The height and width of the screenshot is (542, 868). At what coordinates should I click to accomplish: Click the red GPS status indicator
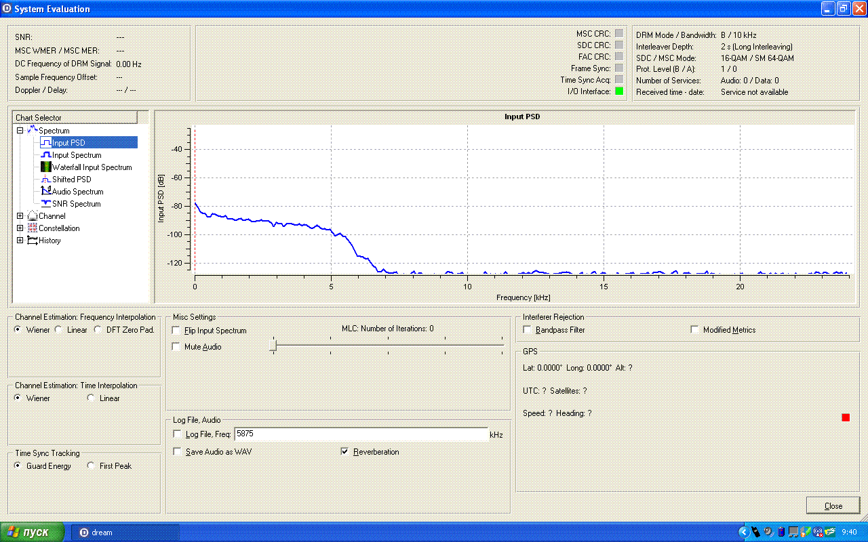(x=846, y=417)
